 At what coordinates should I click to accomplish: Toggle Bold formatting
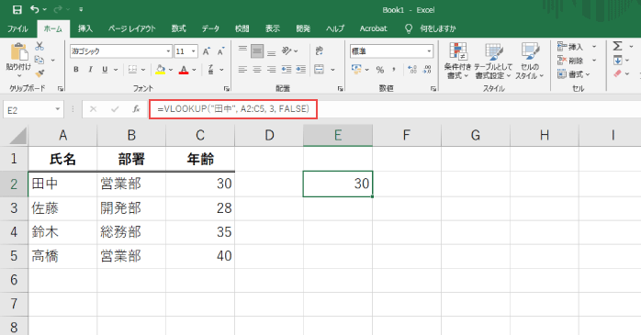tap(76, 70)
